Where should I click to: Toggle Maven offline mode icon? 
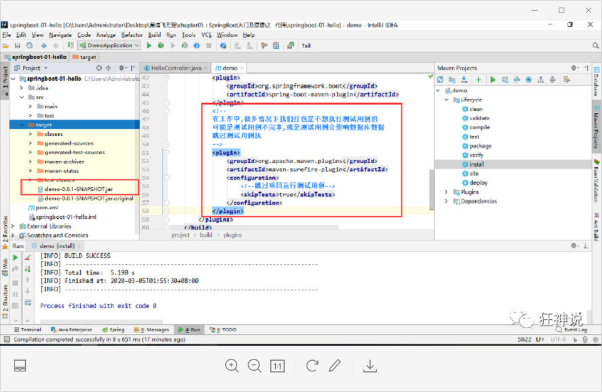[x=517, y=80]
